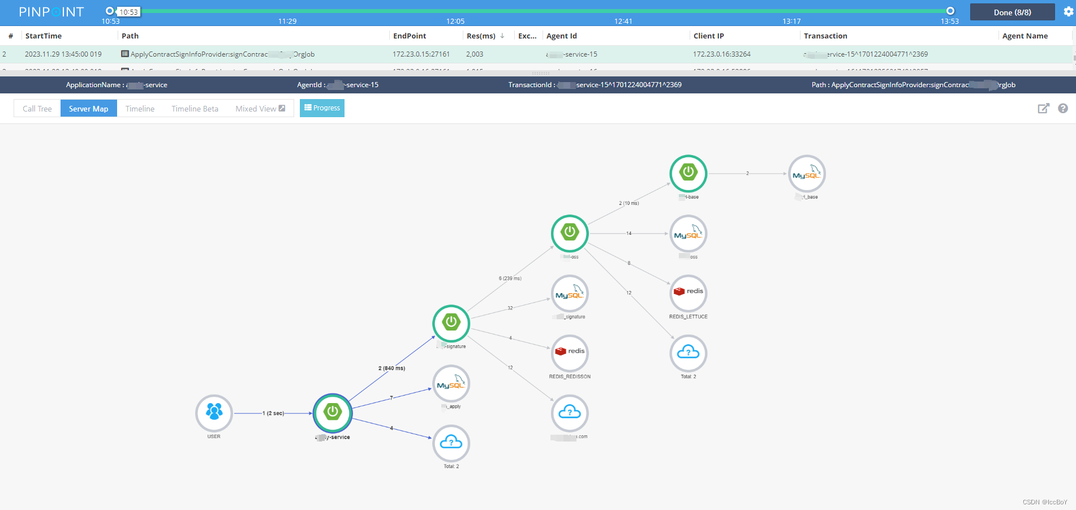Click the 6 (239 ms) link label
This screenshot has height=510, width=1076.
coord(510,278)
